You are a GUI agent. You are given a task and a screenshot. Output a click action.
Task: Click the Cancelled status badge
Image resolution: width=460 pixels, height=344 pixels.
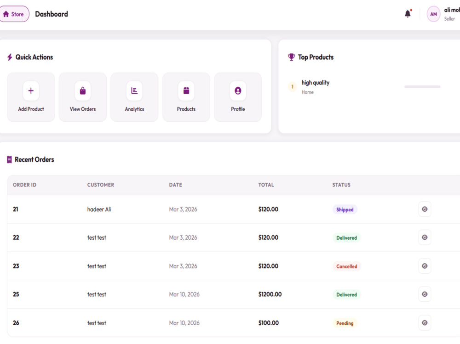tap(347, 266)
